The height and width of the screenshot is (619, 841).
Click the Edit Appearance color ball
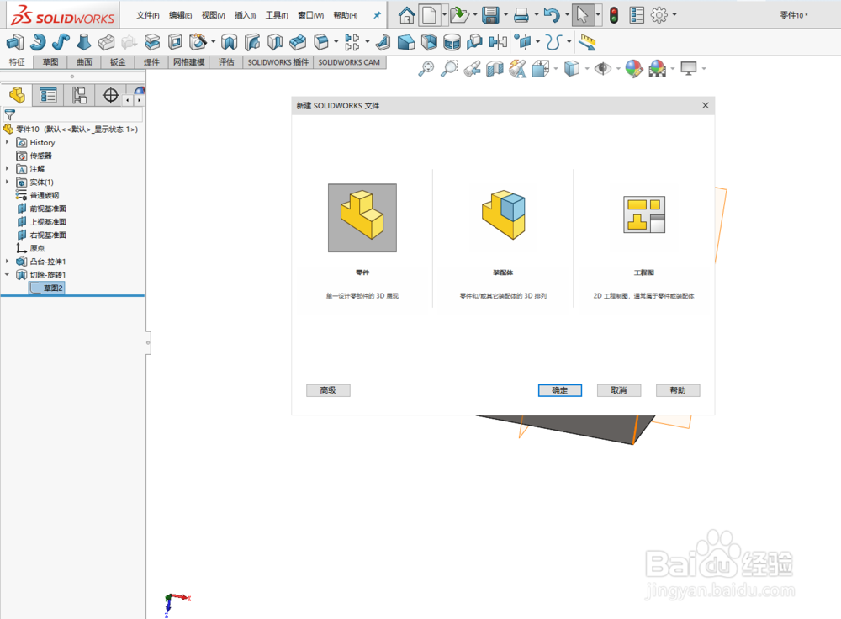(x=633, y=69)
